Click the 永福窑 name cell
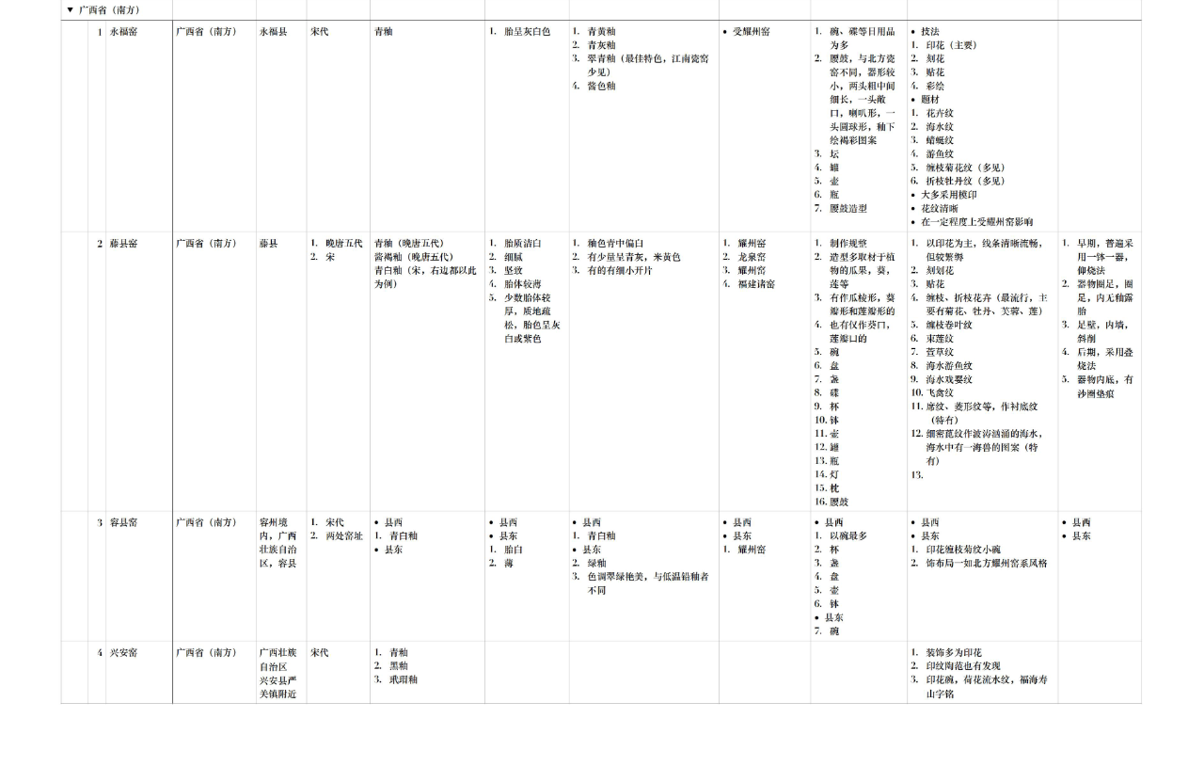1204x766 pixels. click(123, 32)
